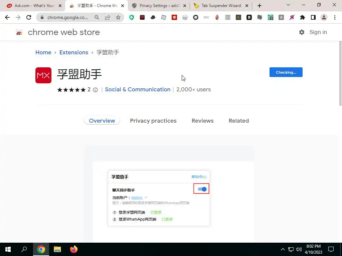This screenshot has height=256, width=342.
Task: Close the Tab Suspender Wizard tab
Action: click(x=247, y=6)
